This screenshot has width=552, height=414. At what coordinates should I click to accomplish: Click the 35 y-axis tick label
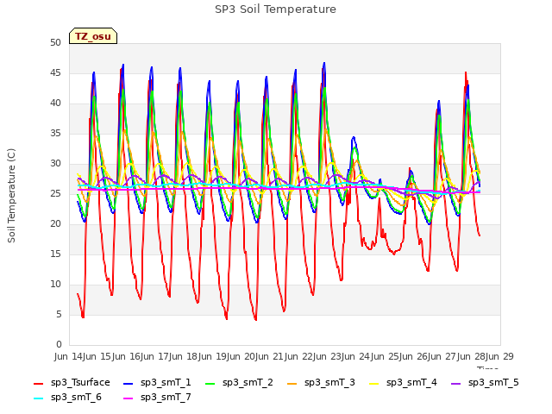[55, 133]
